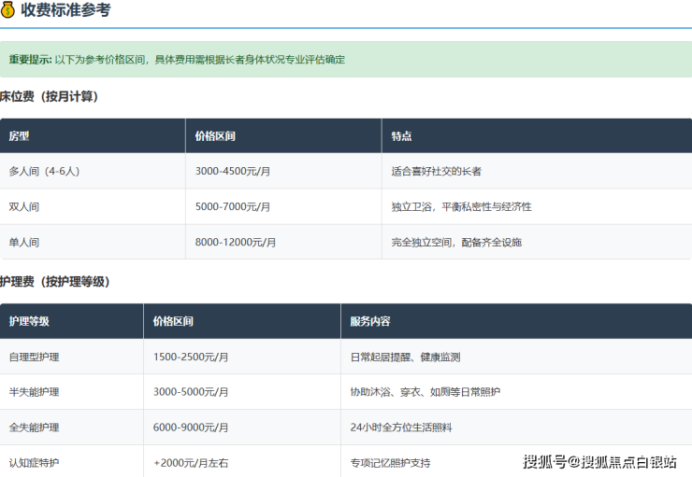The width and height of the screenshot is (692, 477).
Task: Select the 多人间（4-6人）row cell
Action: pos(93,172)
